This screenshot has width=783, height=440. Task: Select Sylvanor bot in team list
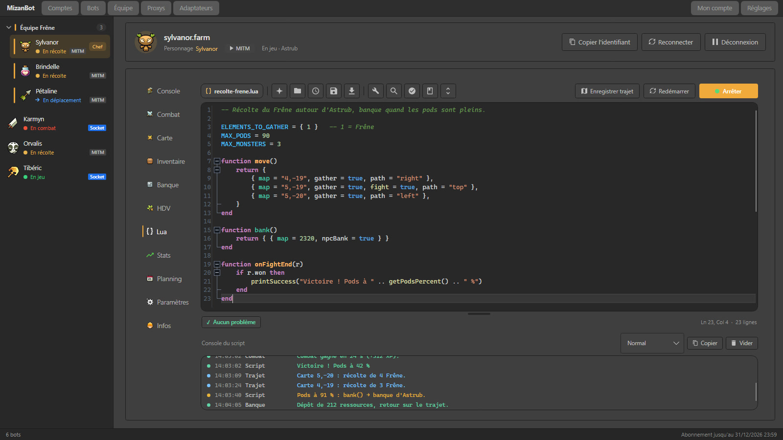[60, 46]
